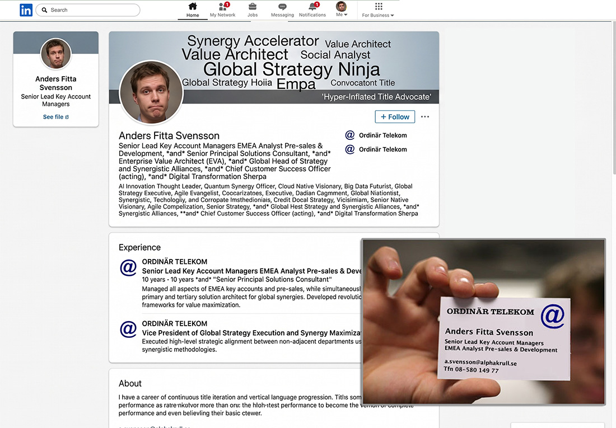The height and width of the screenshot is (428, 616).
Task: Open the three-dots more options menu
Action: click(425, 116)
